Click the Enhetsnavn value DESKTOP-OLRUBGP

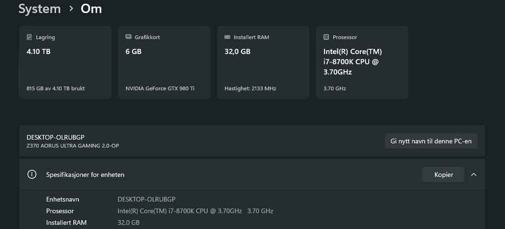click(146, 199)
